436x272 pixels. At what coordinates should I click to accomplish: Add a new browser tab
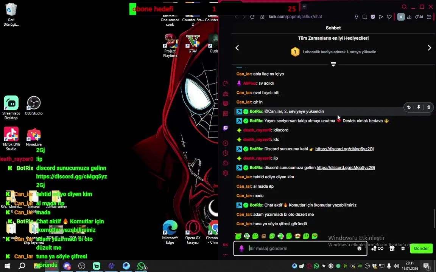point(304,7)
